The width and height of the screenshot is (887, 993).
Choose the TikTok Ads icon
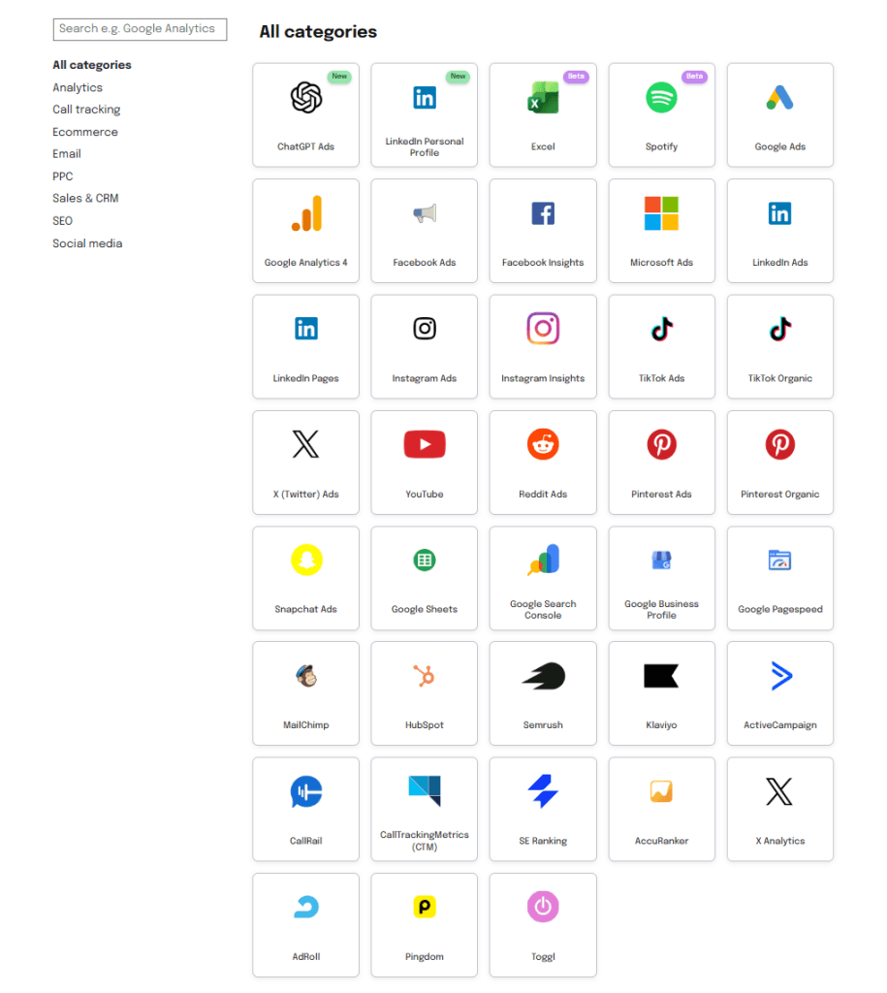click(661, 329)
